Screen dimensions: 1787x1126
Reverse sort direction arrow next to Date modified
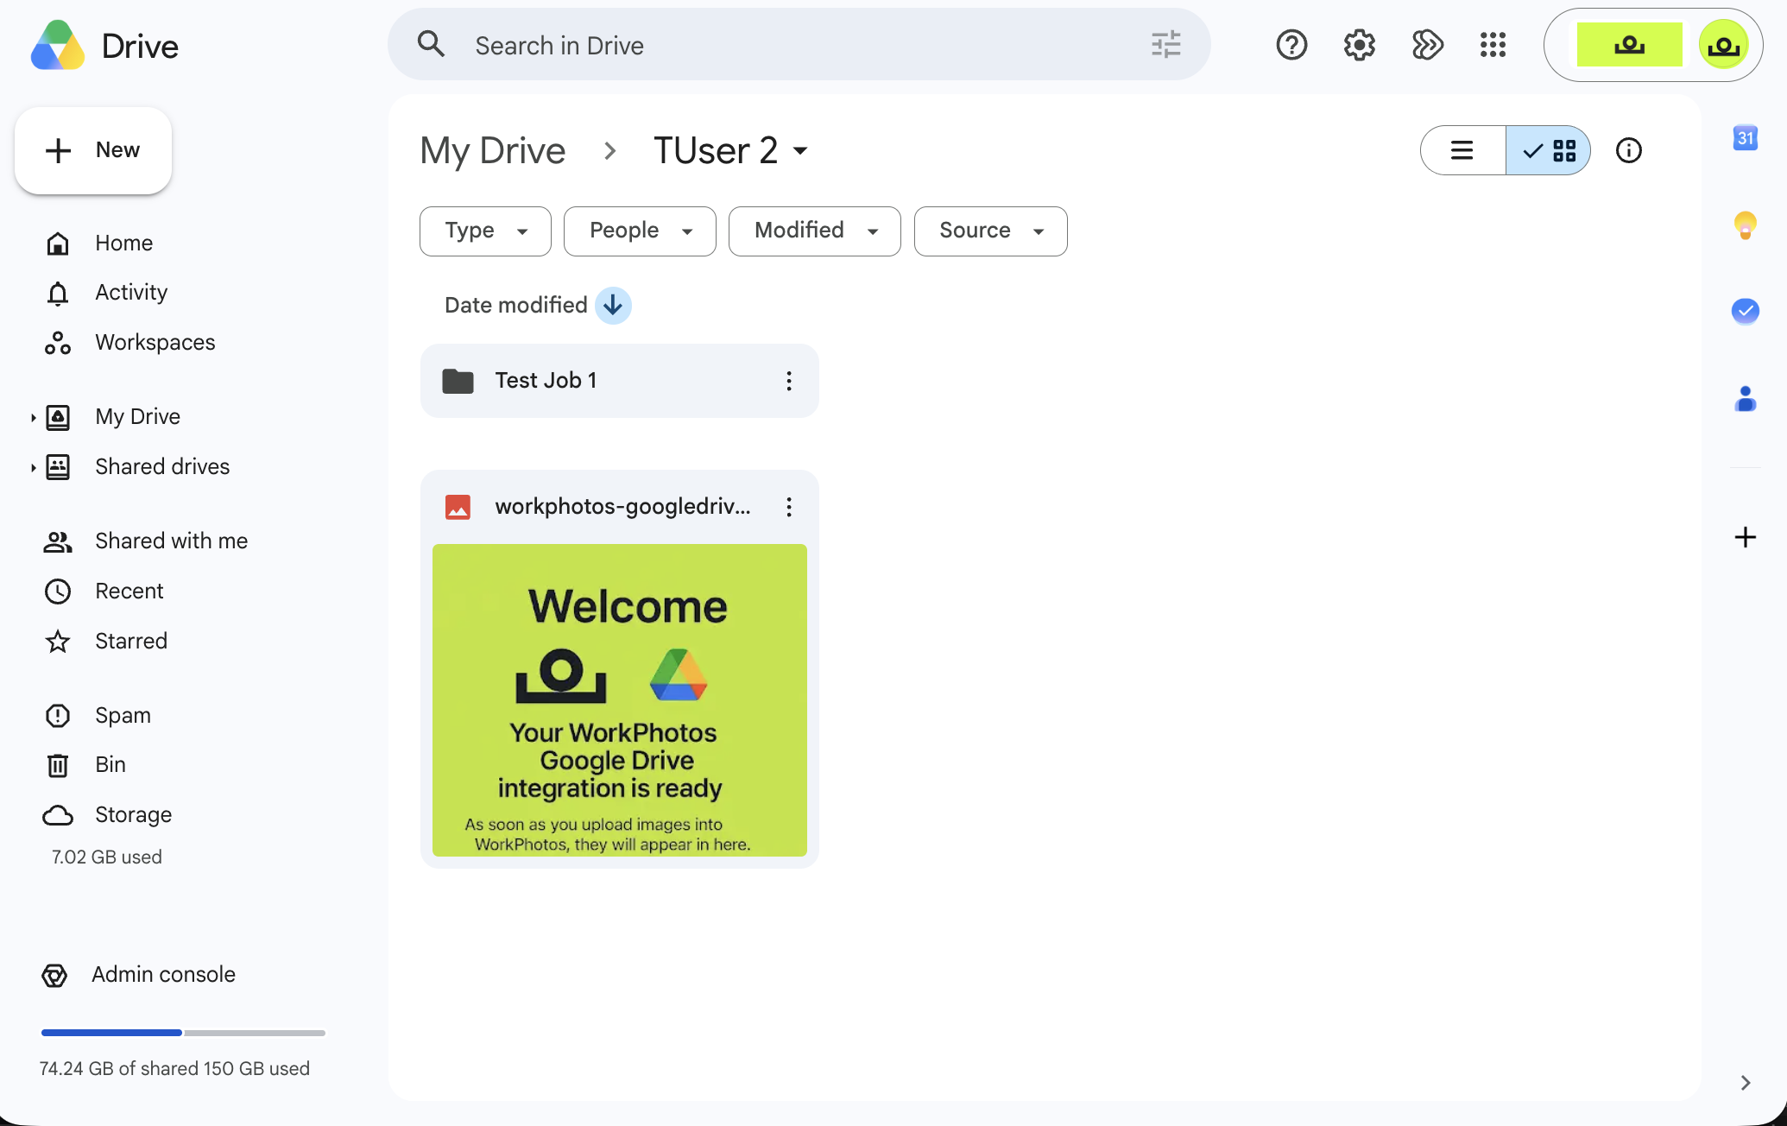click(x=613, y=306)
